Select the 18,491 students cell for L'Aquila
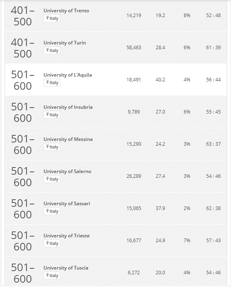The width and height of the screenshot is (231, 287). click(134, 80)
